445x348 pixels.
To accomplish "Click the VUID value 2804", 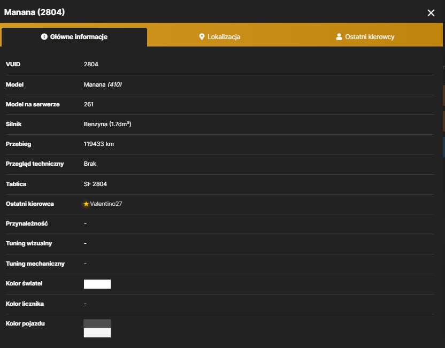I will coord(91,64).
